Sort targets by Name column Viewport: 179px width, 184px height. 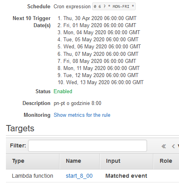point(80,161)
